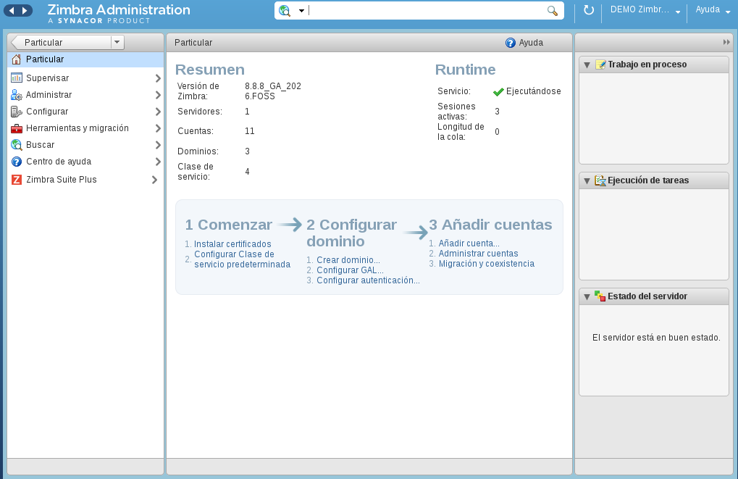Open Herramientas y migración toolbox icon

(x=17, y=128)
